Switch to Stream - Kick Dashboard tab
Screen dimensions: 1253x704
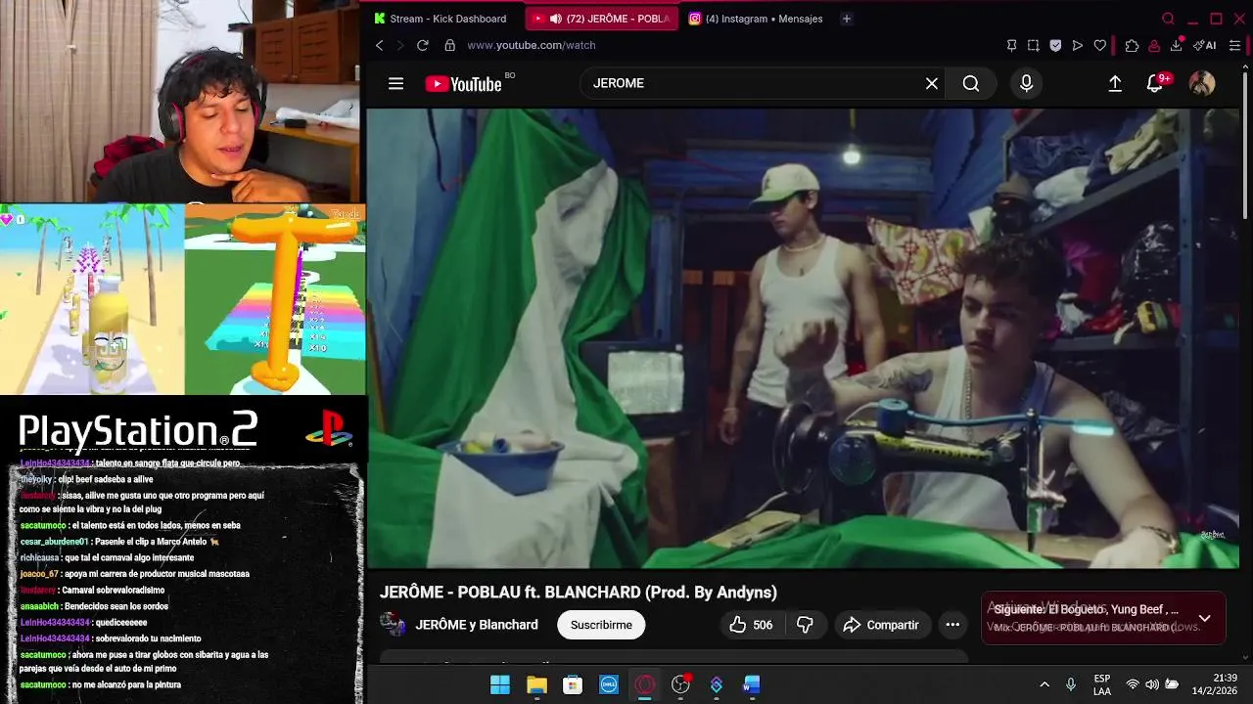pyautogui.click(x=441, y=19)
